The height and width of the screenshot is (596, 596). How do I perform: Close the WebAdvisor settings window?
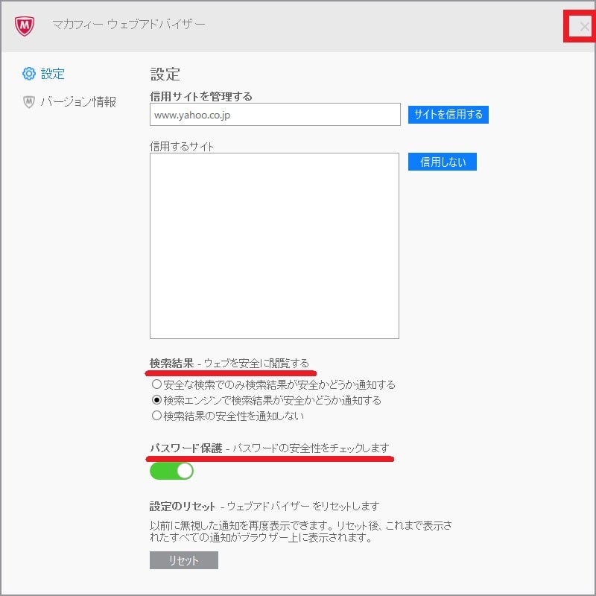(x=584, y=26)
